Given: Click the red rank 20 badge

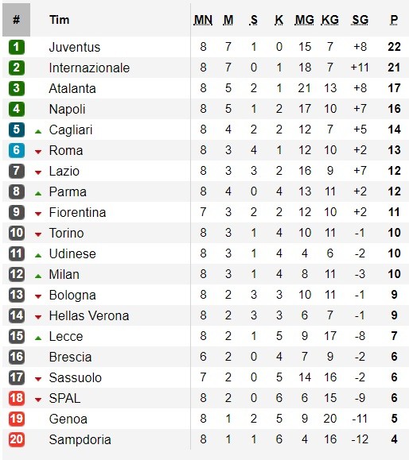Looking at the screenshot, I should pos(17,439).
